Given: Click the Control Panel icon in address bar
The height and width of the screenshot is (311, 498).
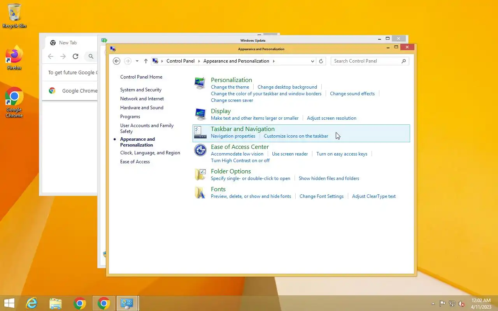Looking at the screenshot, I should click(x=155, y=61).
